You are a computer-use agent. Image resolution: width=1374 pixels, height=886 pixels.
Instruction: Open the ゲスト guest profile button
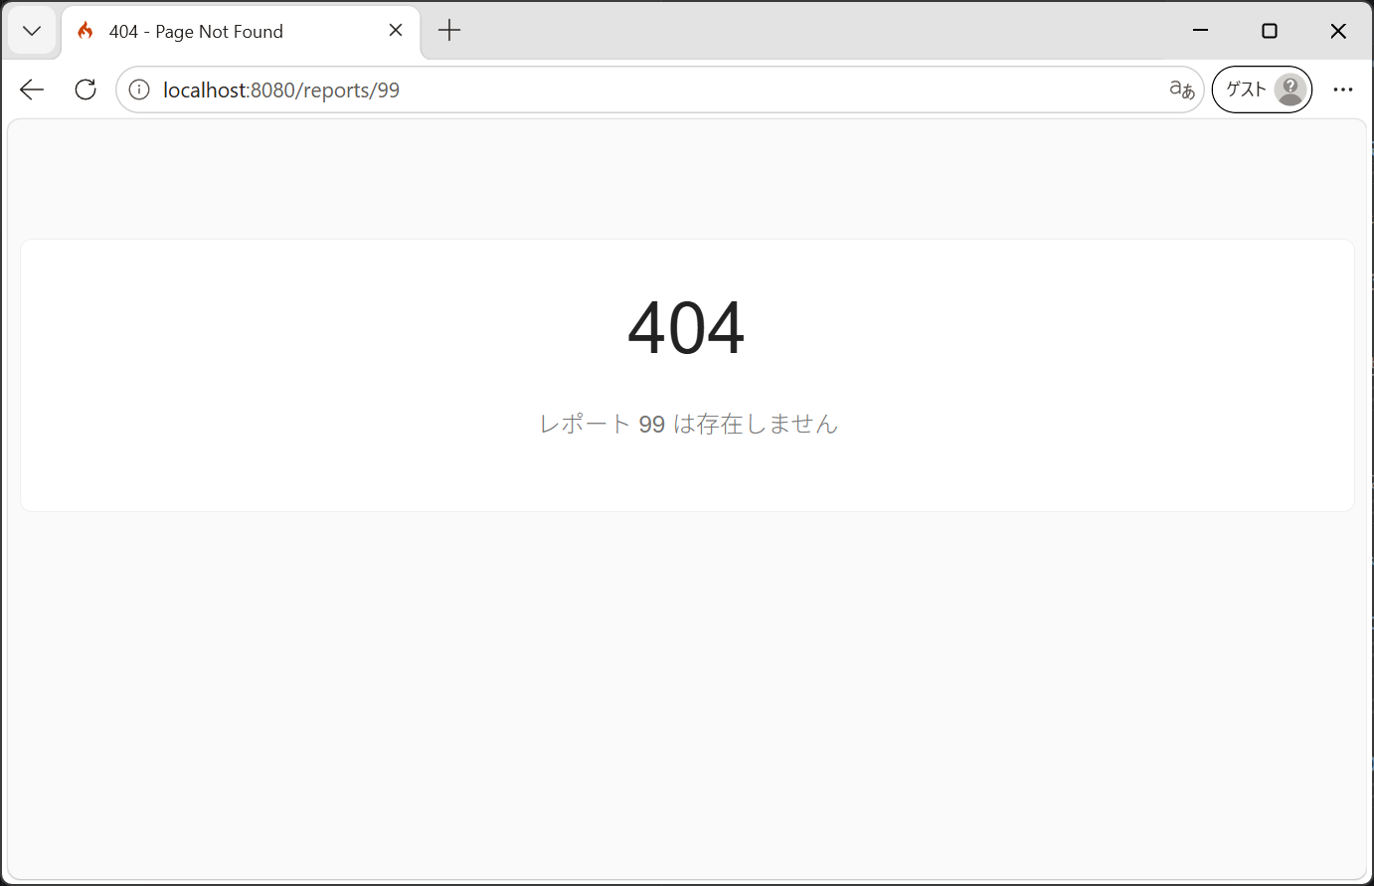1262,89
